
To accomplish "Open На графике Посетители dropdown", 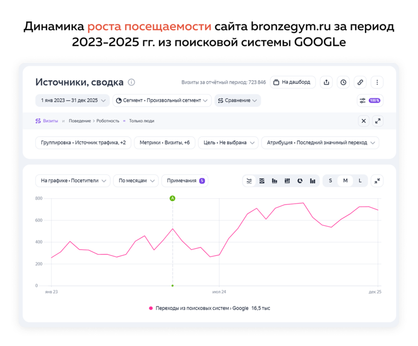I will 73,181.
